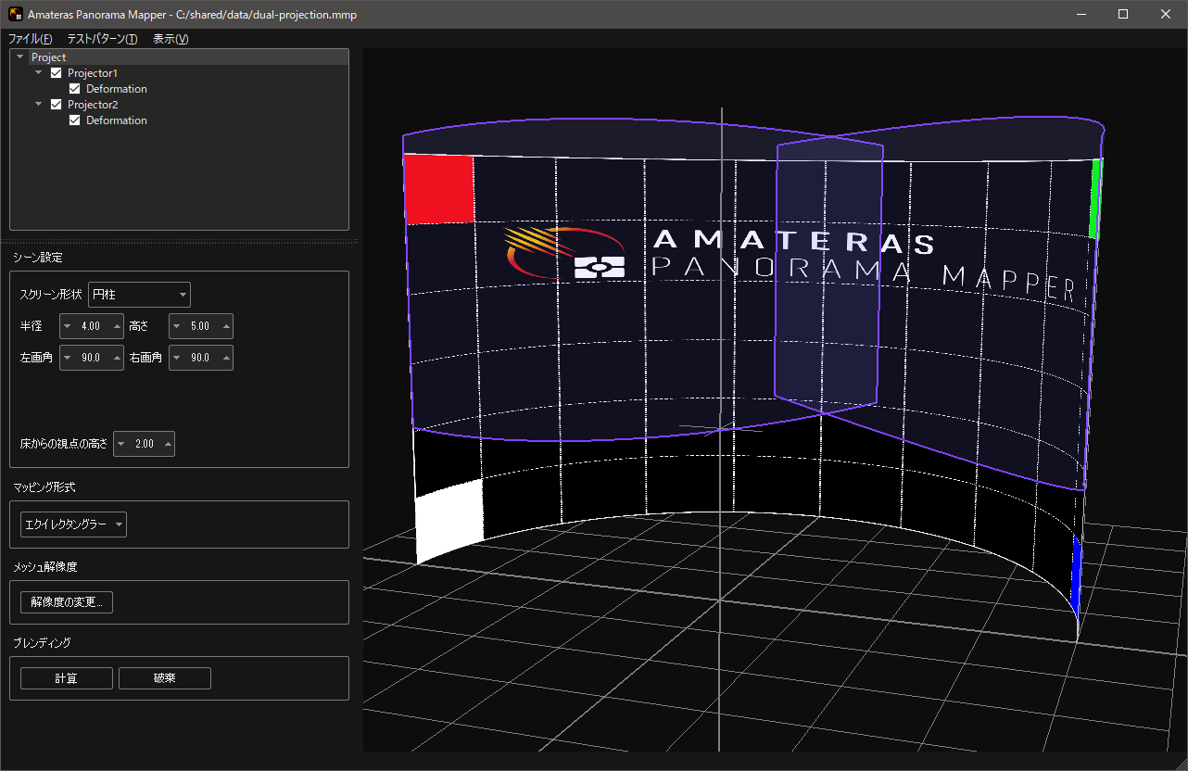This screenshot has height=771, width=1188.
Task: Click the red corner marker on screen
Action: 439,189
